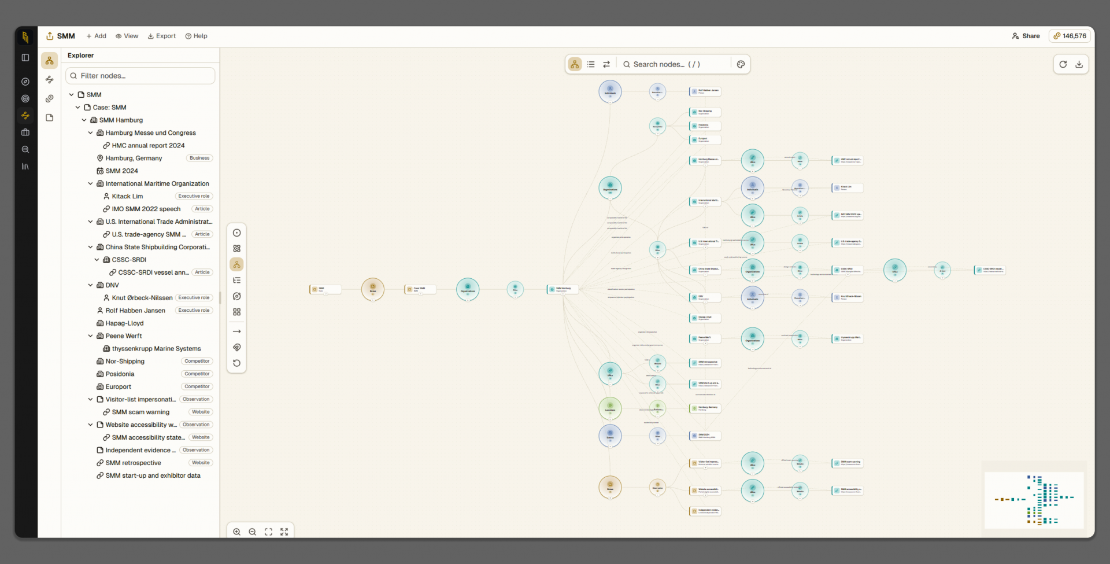Select SMM scam warning tree item
Screen dimensions: 1110x564
(x=140, y=412)
